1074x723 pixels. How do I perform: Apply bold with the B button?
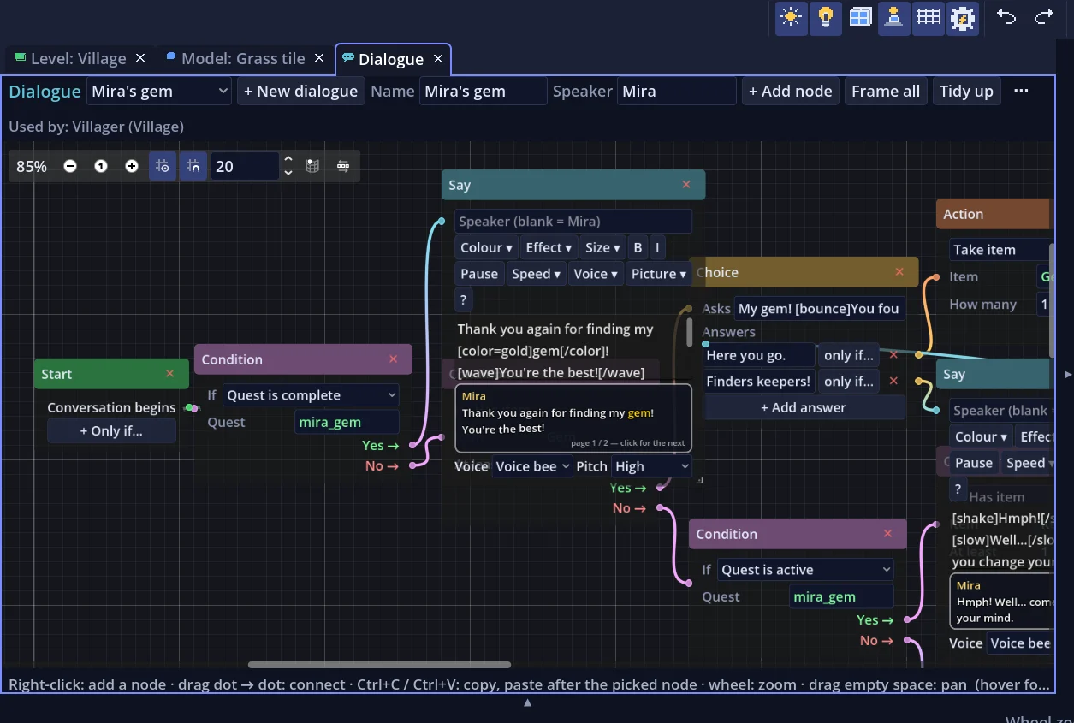(638, 248)
